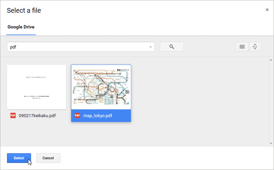The height and width of the screenshot is (170, 274).
Task: Switch to list view
Action: 242,47
